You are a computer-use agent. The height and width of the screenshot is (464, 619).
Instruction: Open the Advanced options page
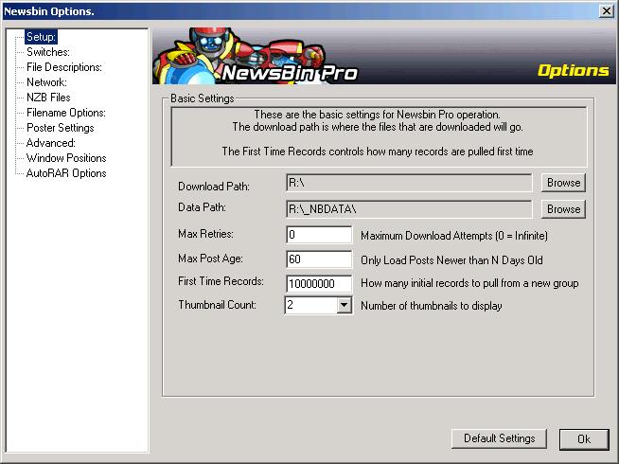(50, 143)
